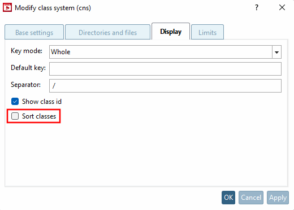294x210 pixels.
Task: Enable the Sort classes checkbox
Action: (x=15, y=116)
